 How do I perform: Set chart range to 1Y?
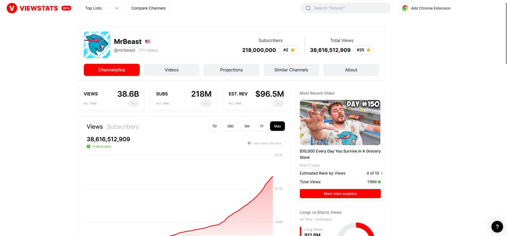tap(262, 126)
